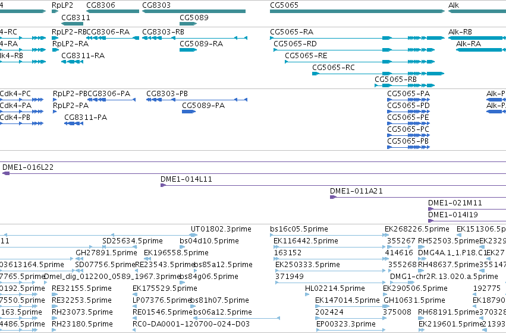
Task: Select the EK175529.5prime EST
Action: tap(136, 295)
